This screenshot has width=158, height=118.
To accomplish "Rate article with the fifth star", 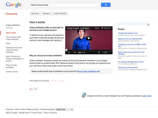I will [x=63, y=81].
